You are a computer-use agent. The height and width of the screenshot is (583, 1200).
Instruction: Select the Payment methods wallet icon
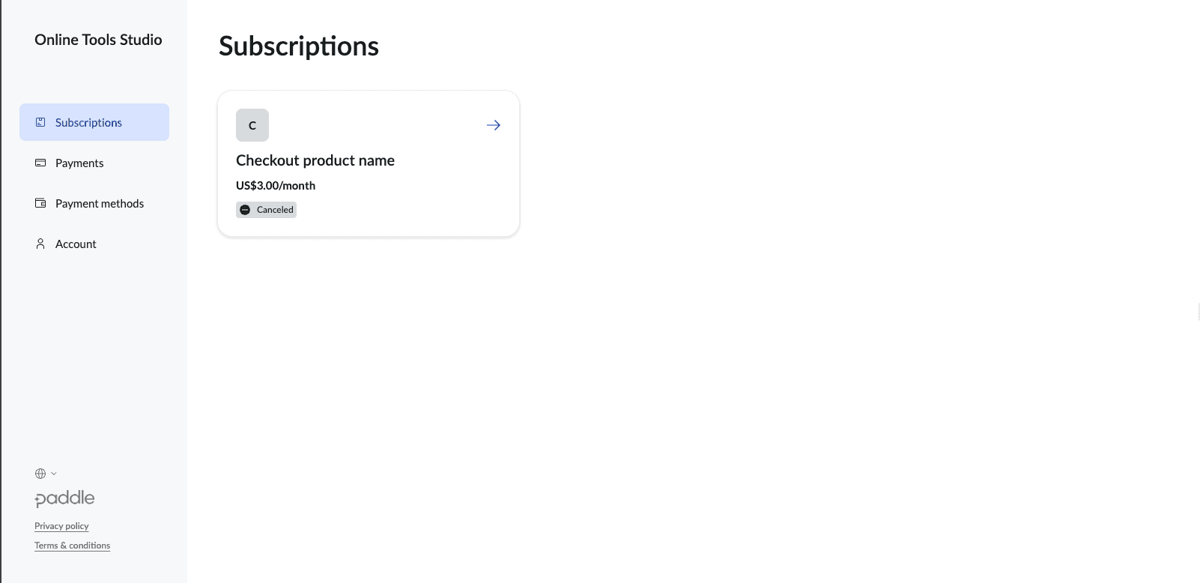tap(40, 203)
